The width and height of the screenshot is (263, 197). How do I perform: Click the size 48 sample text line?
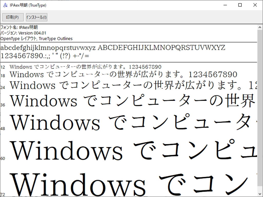point(133,122)
